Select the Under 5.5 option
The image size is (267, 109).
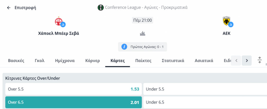[205, 89]
